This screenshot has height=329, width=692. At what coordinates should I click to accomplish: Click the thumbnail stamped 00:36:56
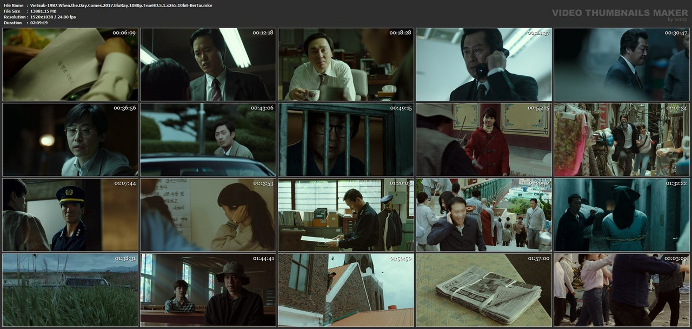pyautogui.click(x=70, y=140)
